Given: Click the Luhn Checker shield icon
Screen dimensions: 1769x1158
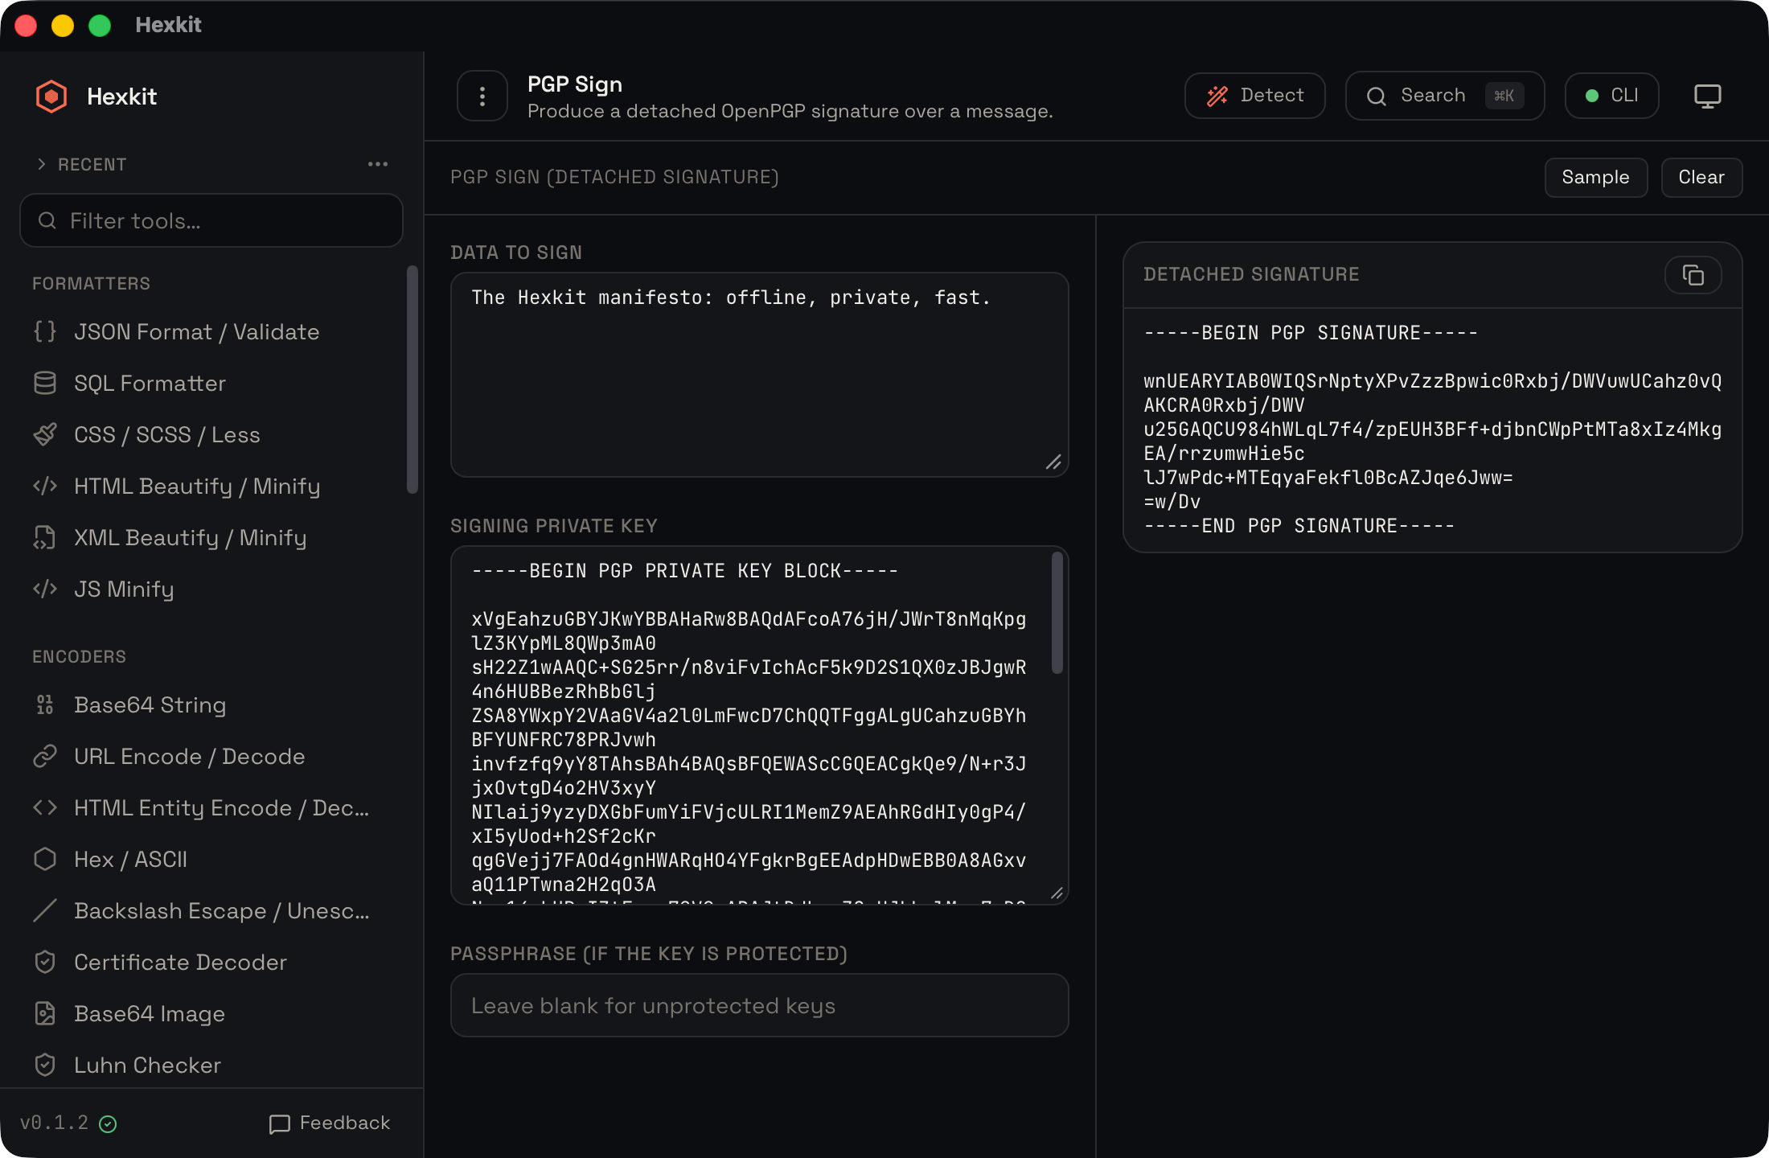Looking at the screenshot, I should pyautogui.click(x=45, y=1065).
